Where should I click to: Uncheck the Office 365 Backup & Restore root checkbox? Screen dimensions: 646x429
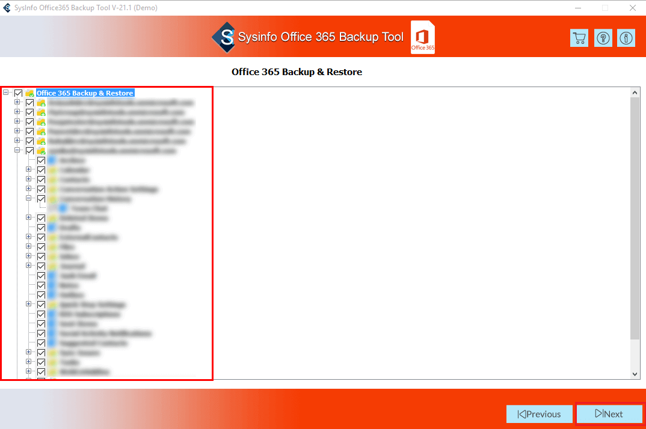tap(18, 93)
